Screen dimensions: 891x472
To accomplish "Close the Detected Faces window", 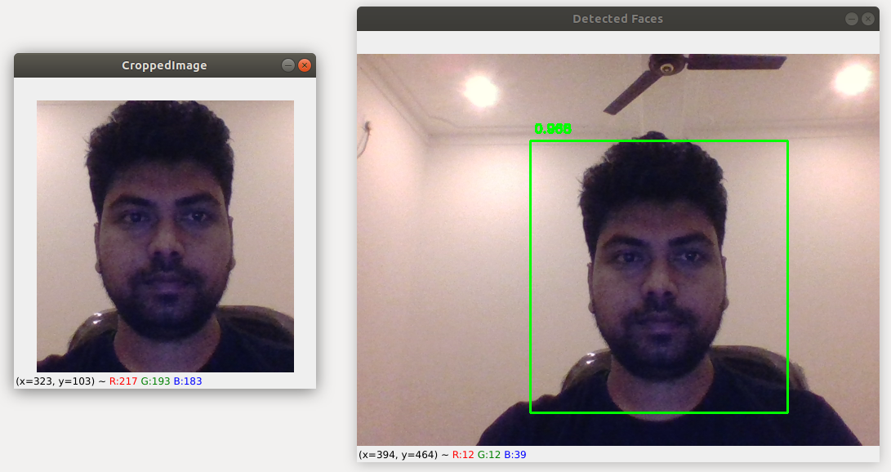I will click(870, 18).
